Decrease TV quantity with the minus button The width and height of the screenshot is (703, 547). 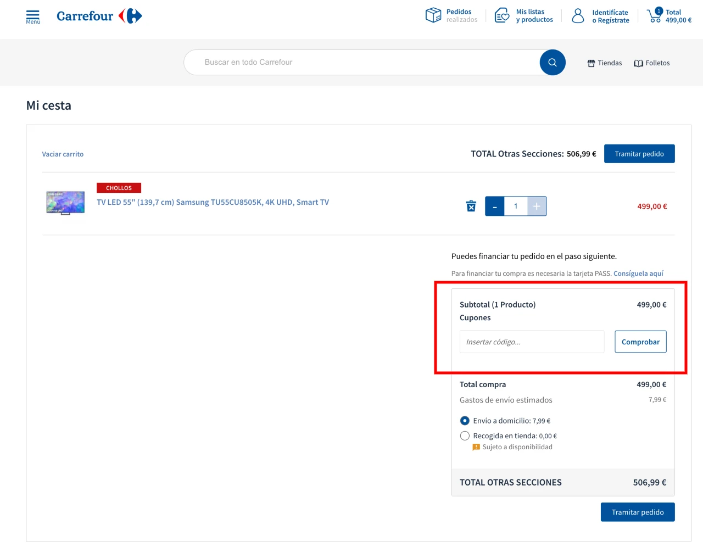point(494,206)
